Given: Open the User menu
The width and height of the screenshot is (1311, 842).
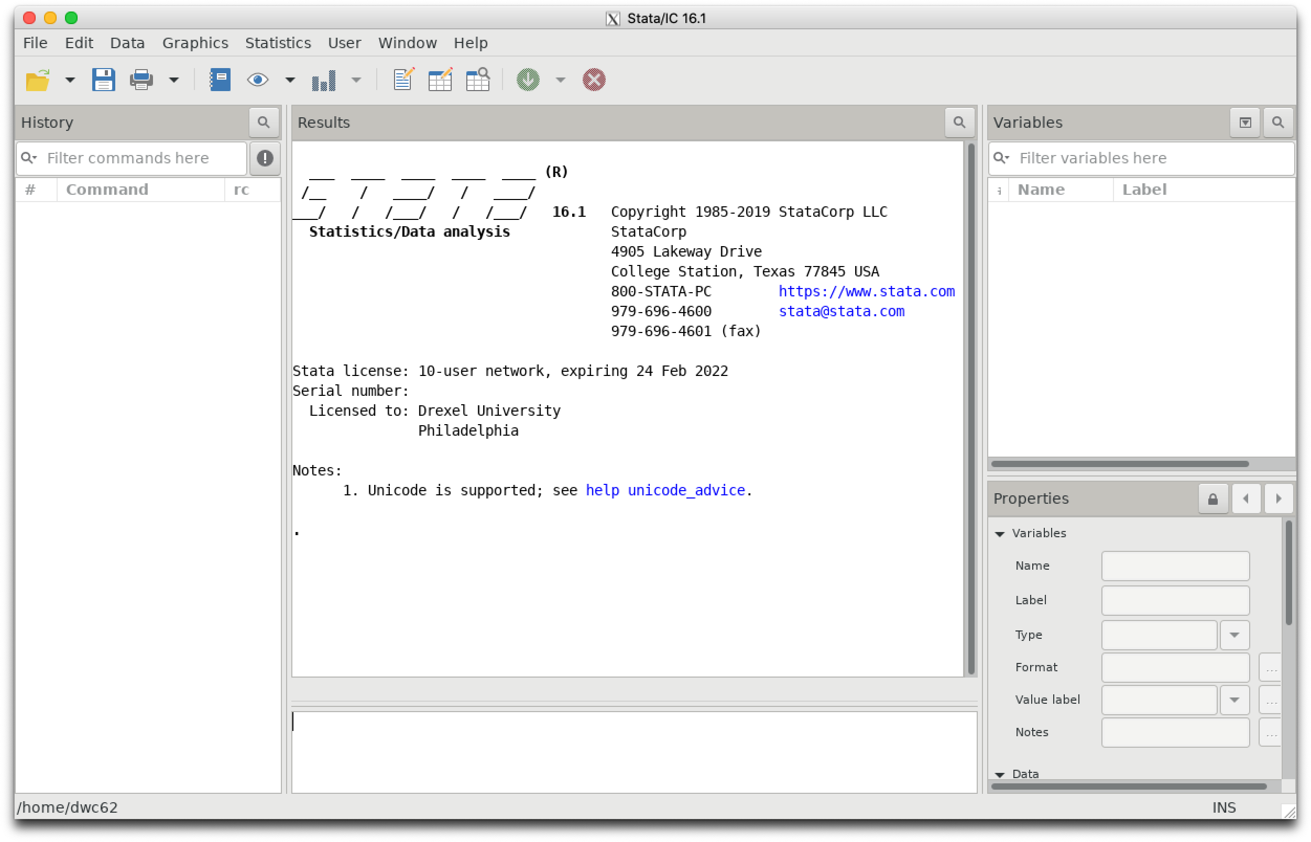Looking at the screenshot, I should 344,42.
